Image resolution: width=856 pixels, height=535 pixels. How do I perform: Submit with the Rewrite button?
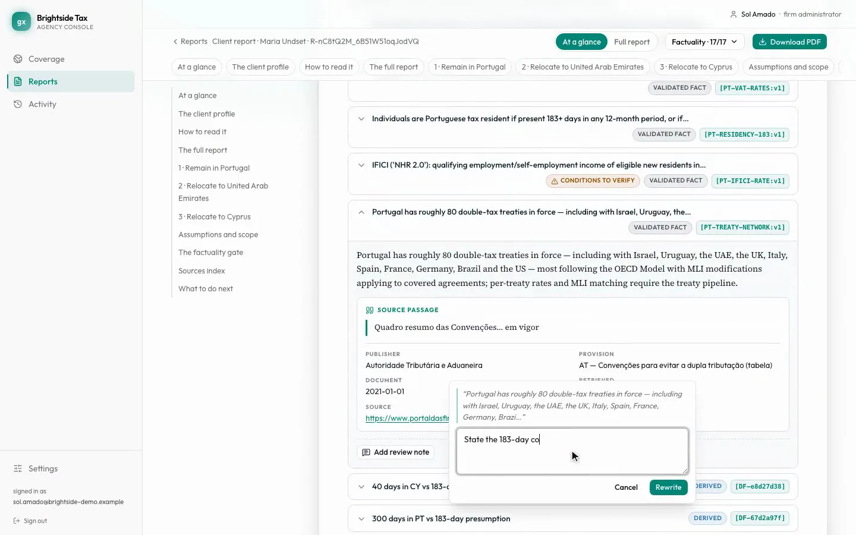point(668,487)
